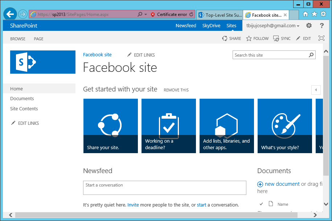Select Home in the left navigation
The image size is (332, 221).
[39, 89]
